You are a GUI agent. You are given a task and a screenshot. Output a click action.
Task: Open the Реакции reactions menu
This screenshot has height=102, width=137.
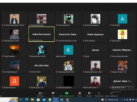coord(89,94)
